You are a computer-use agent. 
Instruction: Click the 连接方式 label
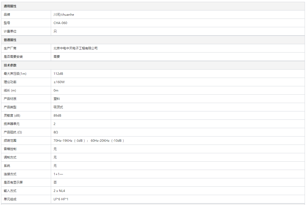(x=10, y=174)
